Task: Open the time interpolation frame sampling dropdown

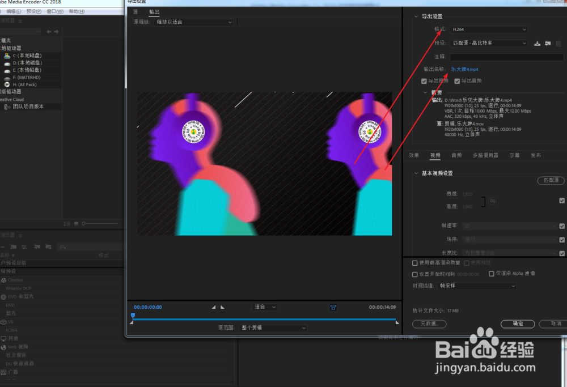Action: tap(477, 286)
